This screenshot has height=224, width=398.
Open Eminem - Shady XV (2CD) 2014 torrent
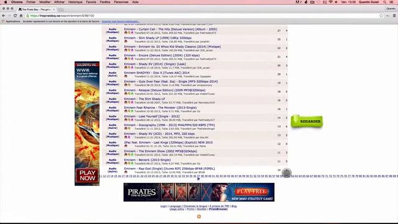[x=159, y=134]
